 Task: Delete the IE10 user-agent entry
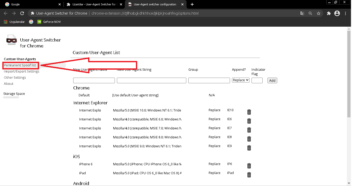249,112
